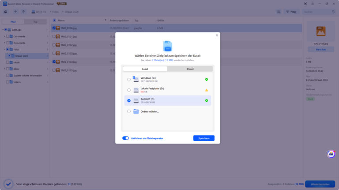339x190 pixels.
Task: Toggle the select-all checkbox in header
Action: coord(54,20)
